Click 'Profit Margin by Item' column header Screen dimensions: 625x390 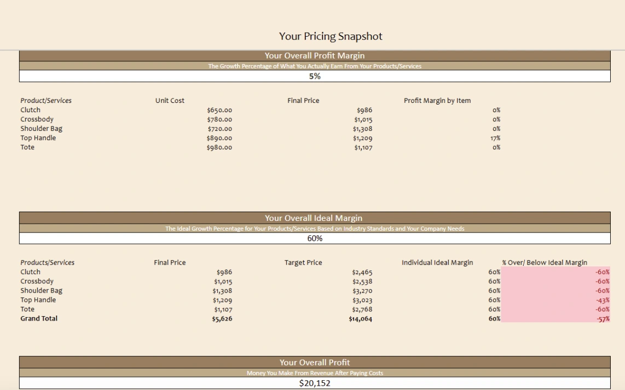437,101
